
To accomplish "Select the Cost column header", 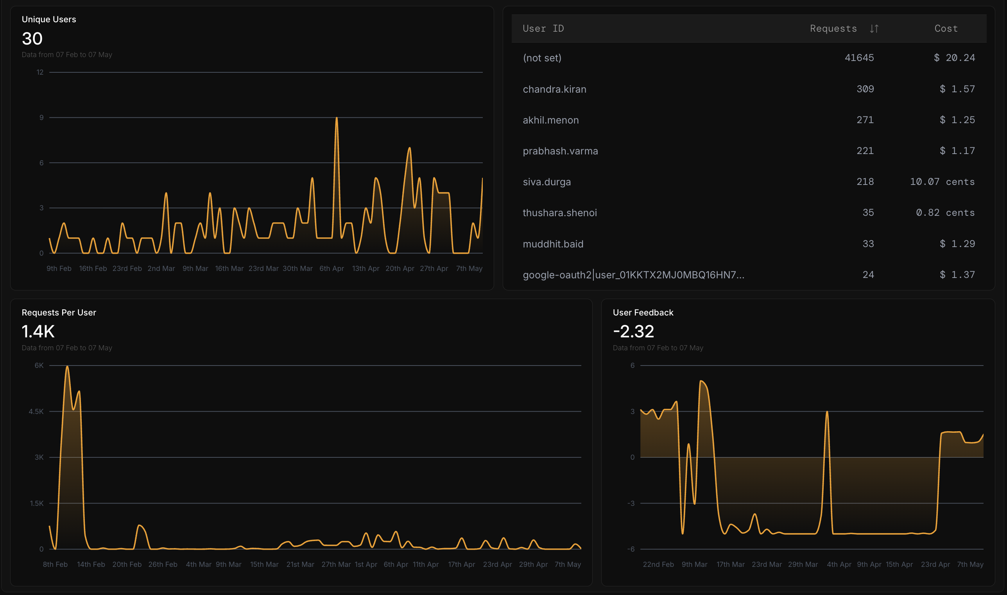I will tap(946, 29).
